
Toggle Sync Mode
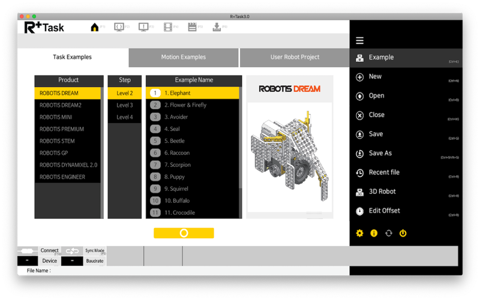95,251
